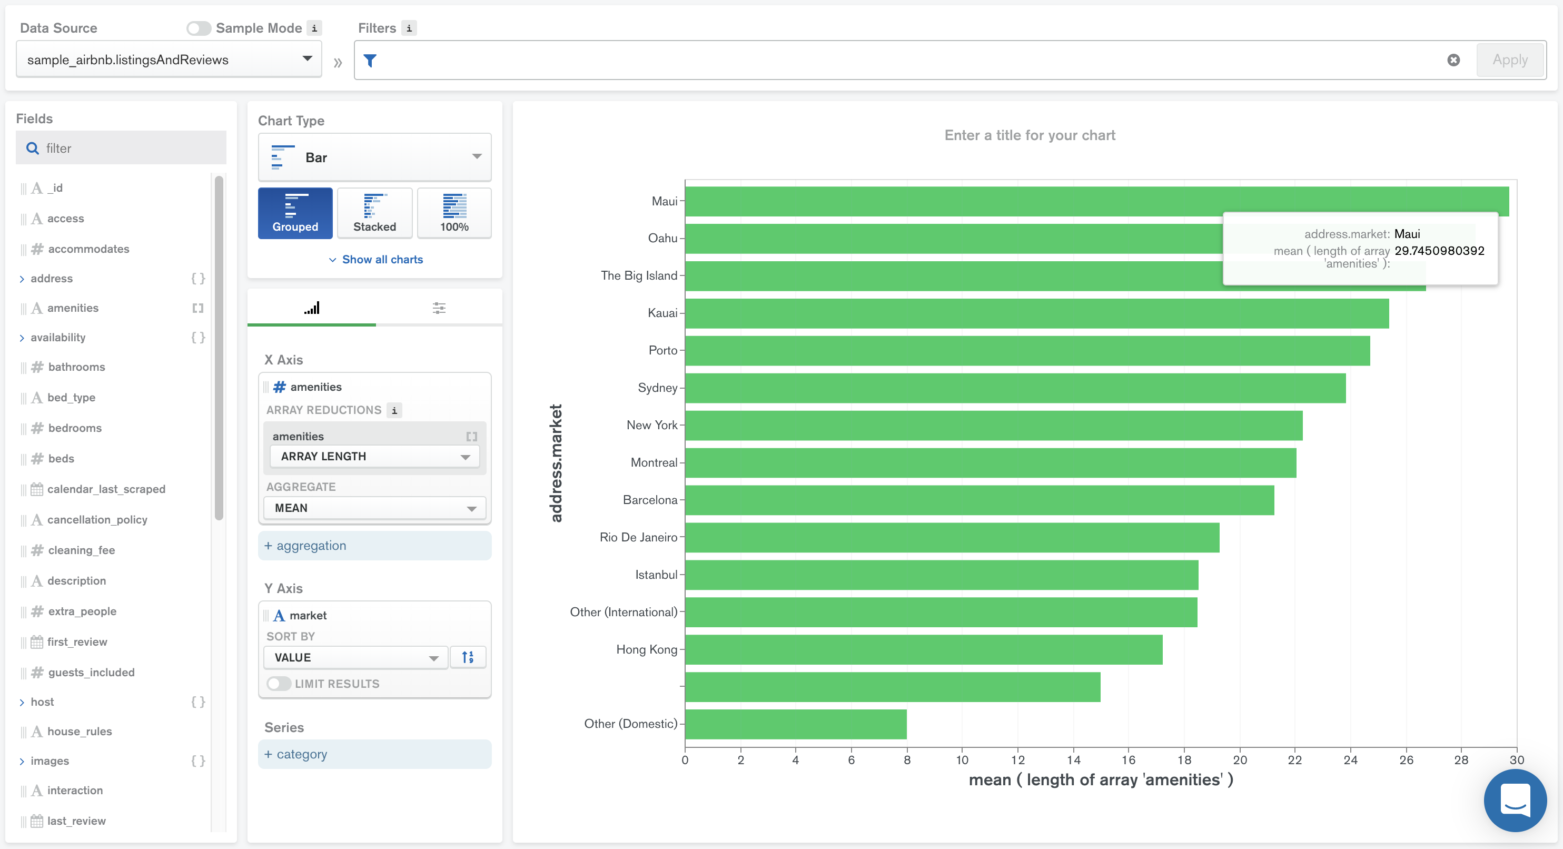Open the chat support bubble icon
1563x849 pixels.
click(x=1515, y=801)
